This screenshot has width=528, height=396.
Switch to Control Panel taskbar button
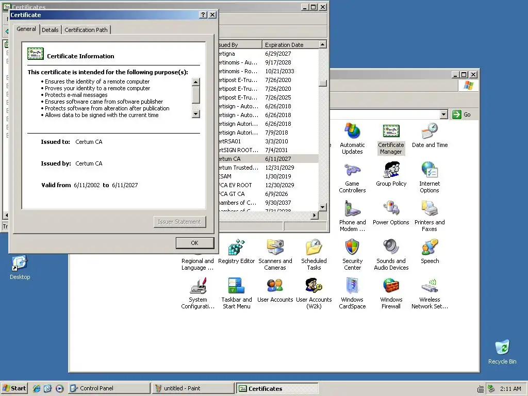109,388
